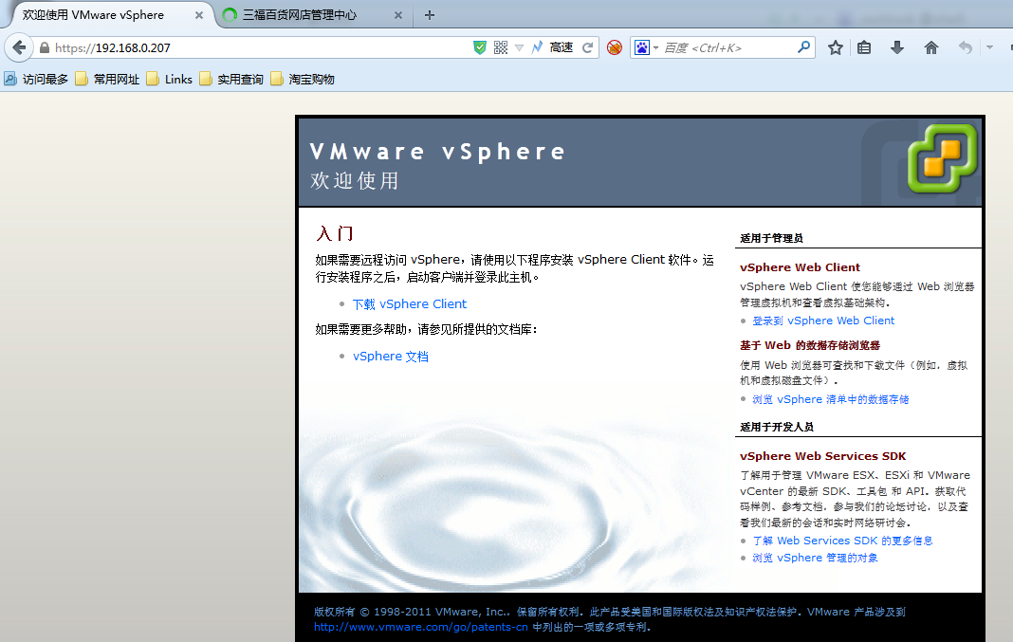Click the 适用于开发人员 section label
This screenshot has width=1013, height=642.
click(x=777, y=427)
